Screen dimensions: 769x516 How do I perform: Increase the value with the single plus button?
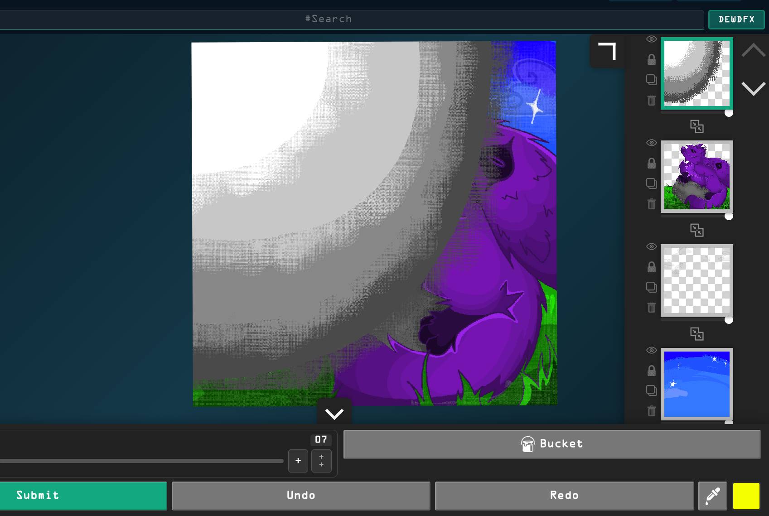point(298,461)
